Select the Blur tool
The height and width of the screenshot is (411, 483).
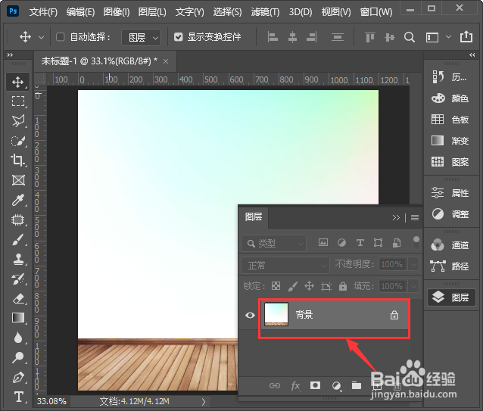pos(18,338)
